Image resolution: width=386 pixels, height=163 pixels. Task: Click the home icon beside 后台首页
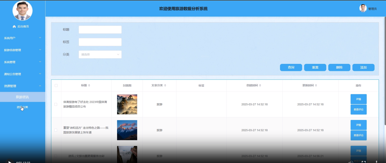[14, 26]
